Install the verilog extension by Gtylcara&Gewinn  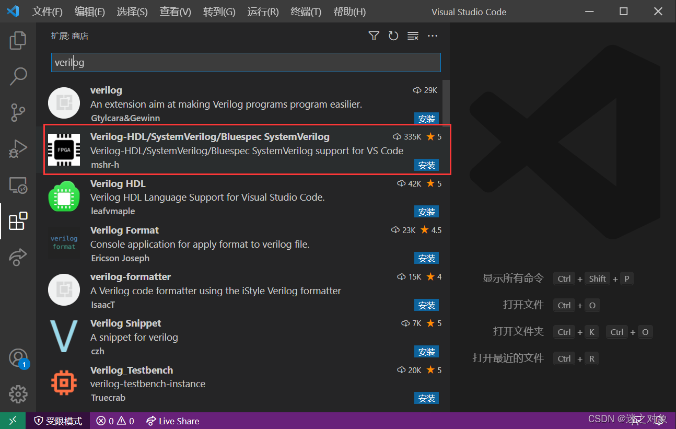click(x=427, y=119)
